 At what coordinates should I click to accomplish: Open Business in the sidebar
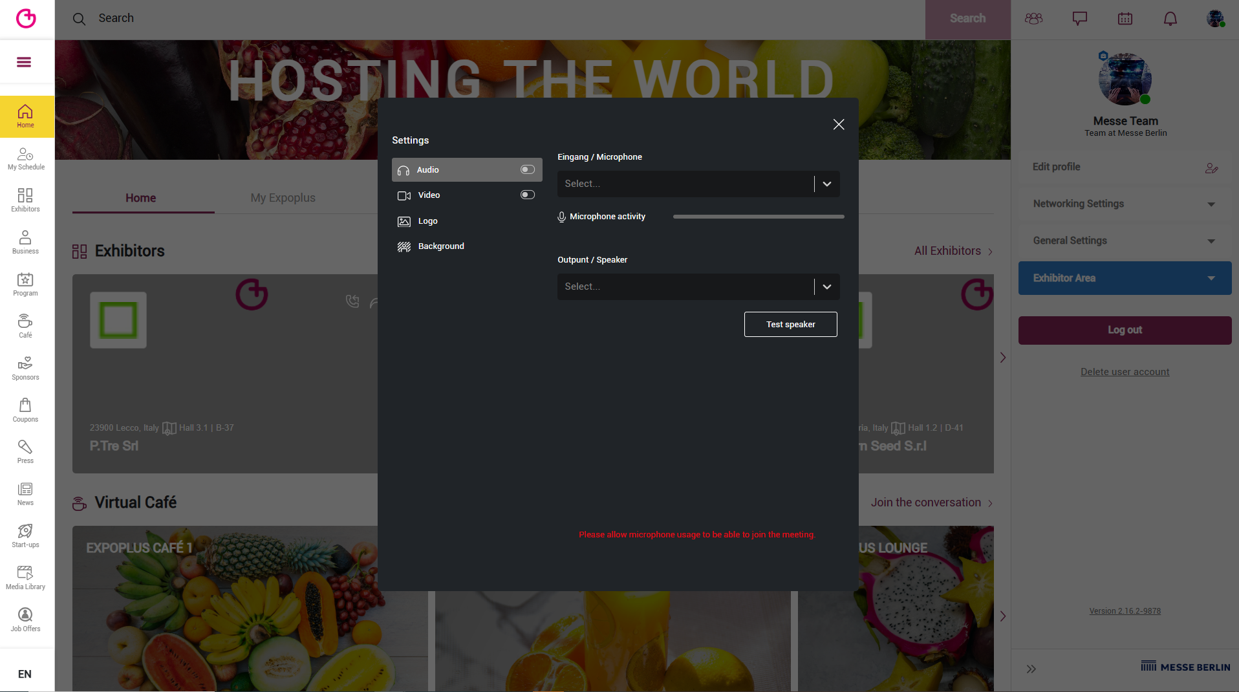tap(26, 243)
